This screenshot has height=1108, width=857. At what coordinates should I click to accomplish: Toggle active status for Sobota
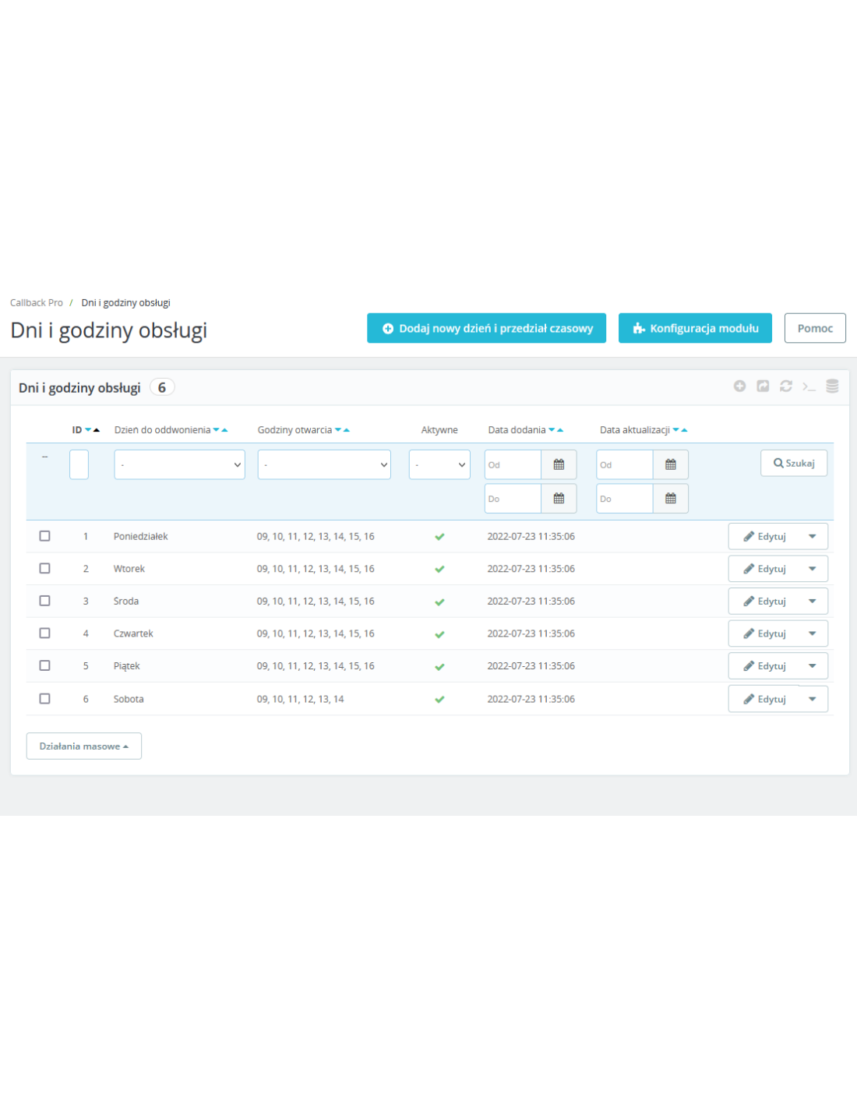pyautogui.click(x=439, y=700)
